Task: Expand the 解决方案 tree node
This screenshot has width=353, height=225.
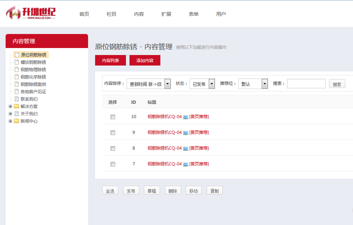Action: 10,106
